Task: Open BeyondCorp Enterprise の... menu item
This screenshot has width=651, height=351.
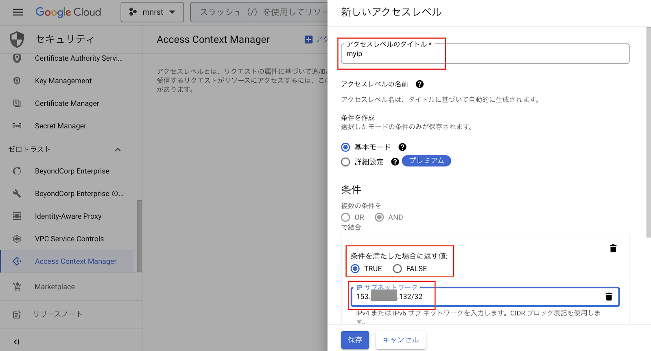Action: coord(79,193)
